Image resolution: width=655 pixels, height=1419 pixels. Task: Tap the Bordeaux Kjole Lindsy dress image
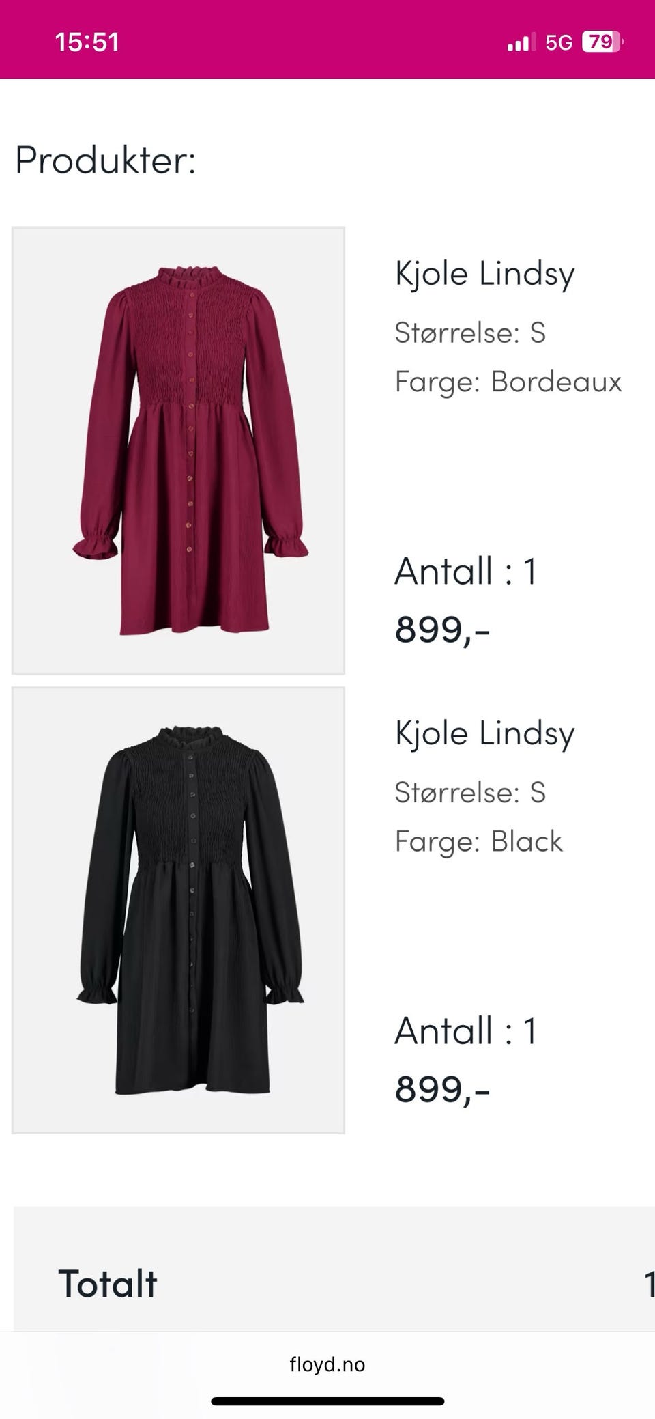click(178, 450)
